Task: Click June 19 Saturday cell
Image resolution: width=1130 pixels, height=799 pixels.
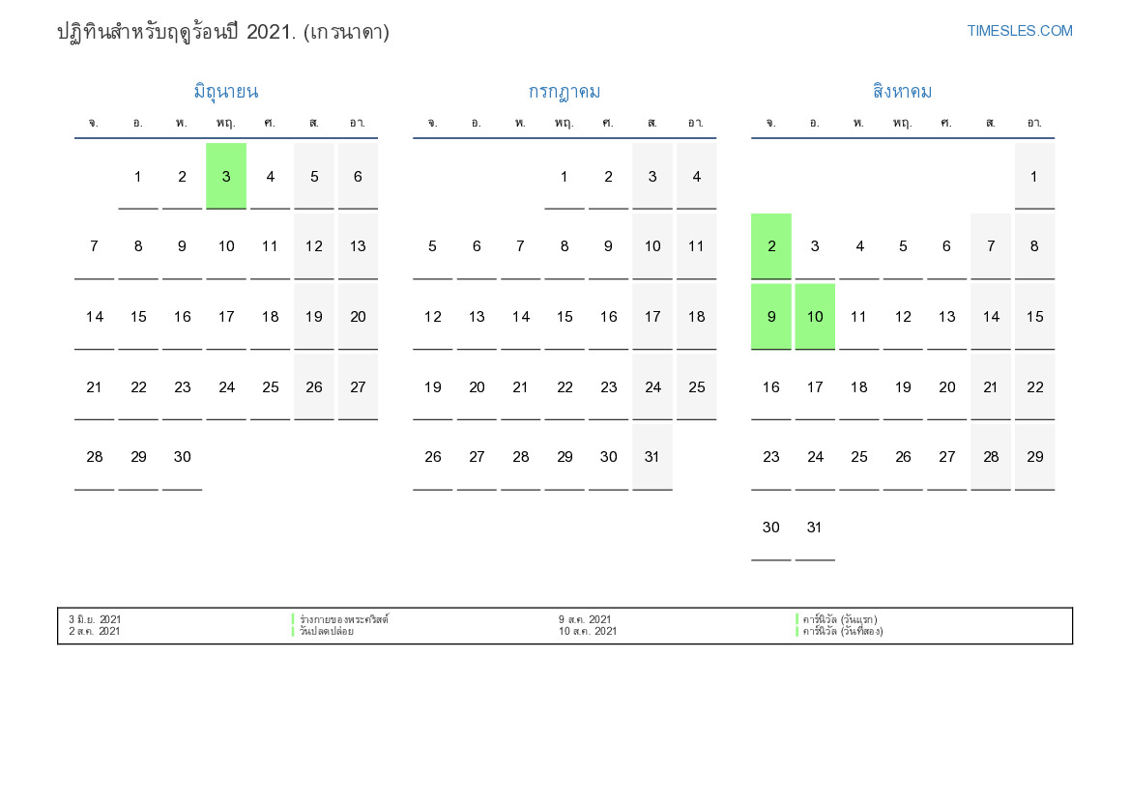Action: coord(314,317)
